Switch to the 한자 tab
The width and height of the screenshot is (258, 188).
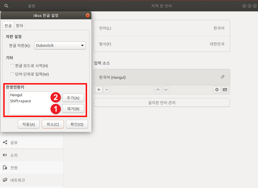19,25
